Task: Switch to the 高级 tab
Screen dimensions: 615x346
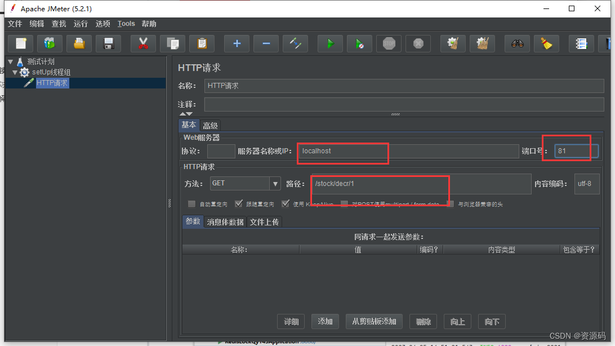Action: (x=210, y=126)
